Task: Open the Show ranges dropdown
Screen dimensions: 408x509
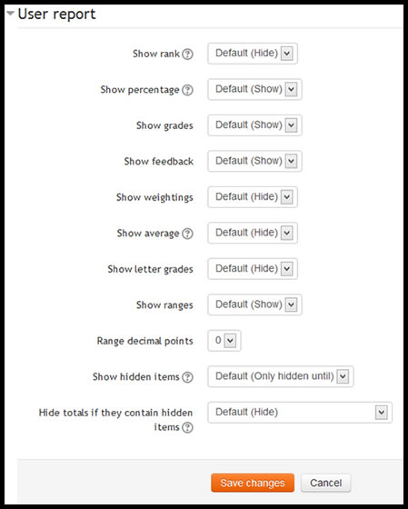Action: (x=254, y=304)
